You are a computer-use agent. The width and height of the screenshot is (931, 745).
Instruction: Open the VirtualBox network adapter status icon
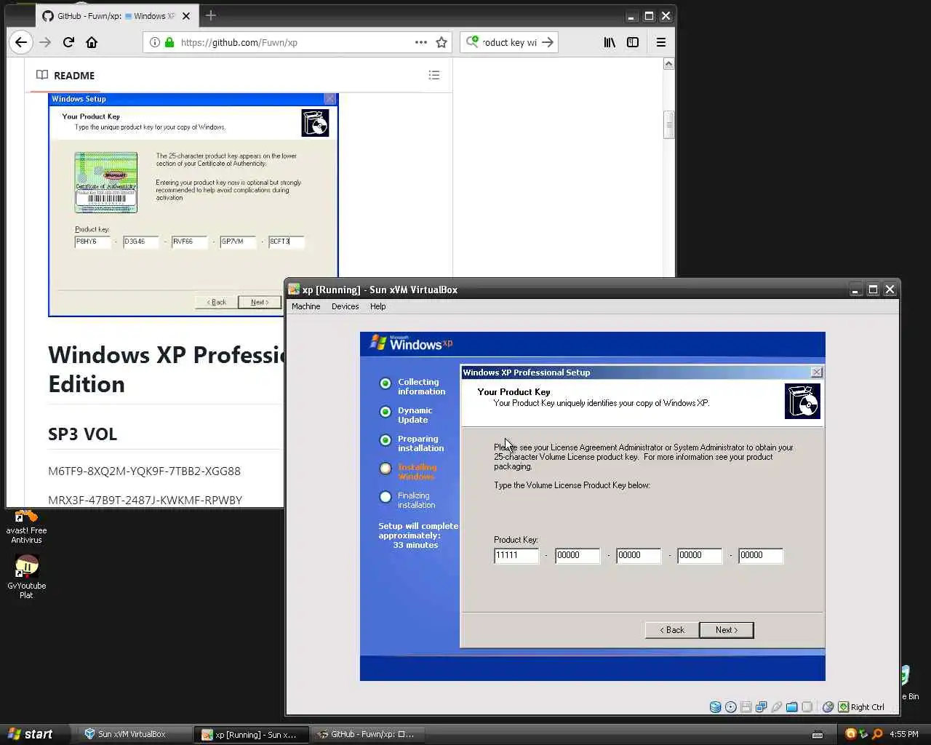tap(762, 707)
